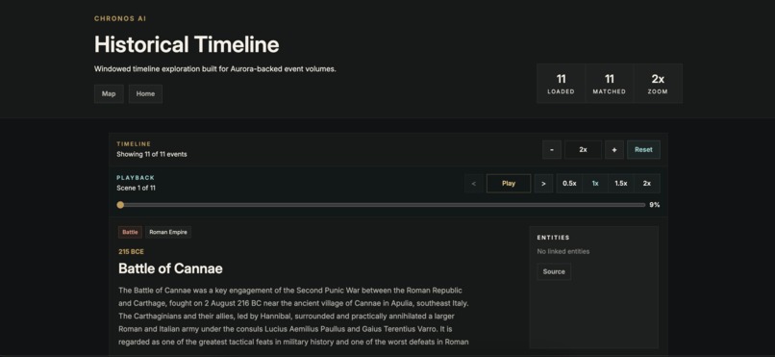Set playback speed to 2x
This screenshot has height=357, width=775.
[x=646, y=184]
